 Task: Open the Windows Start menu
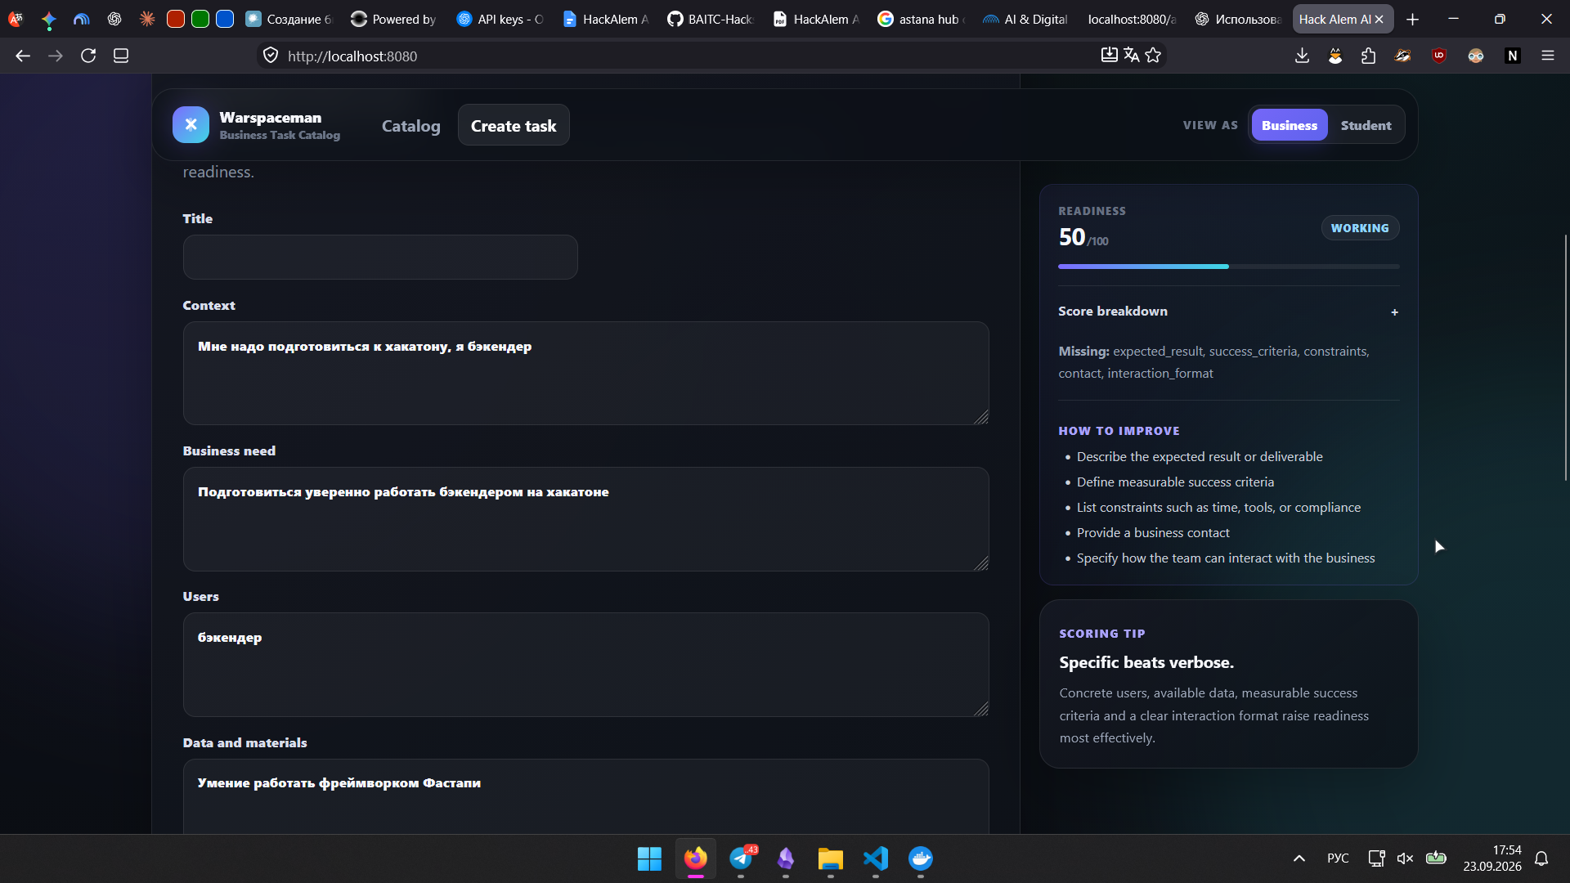(x=650, y=858)
